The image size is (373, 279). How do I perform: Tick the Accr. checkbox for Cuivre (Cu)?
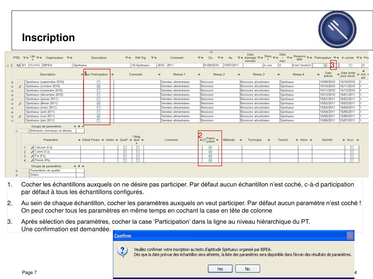pos(352,152)
